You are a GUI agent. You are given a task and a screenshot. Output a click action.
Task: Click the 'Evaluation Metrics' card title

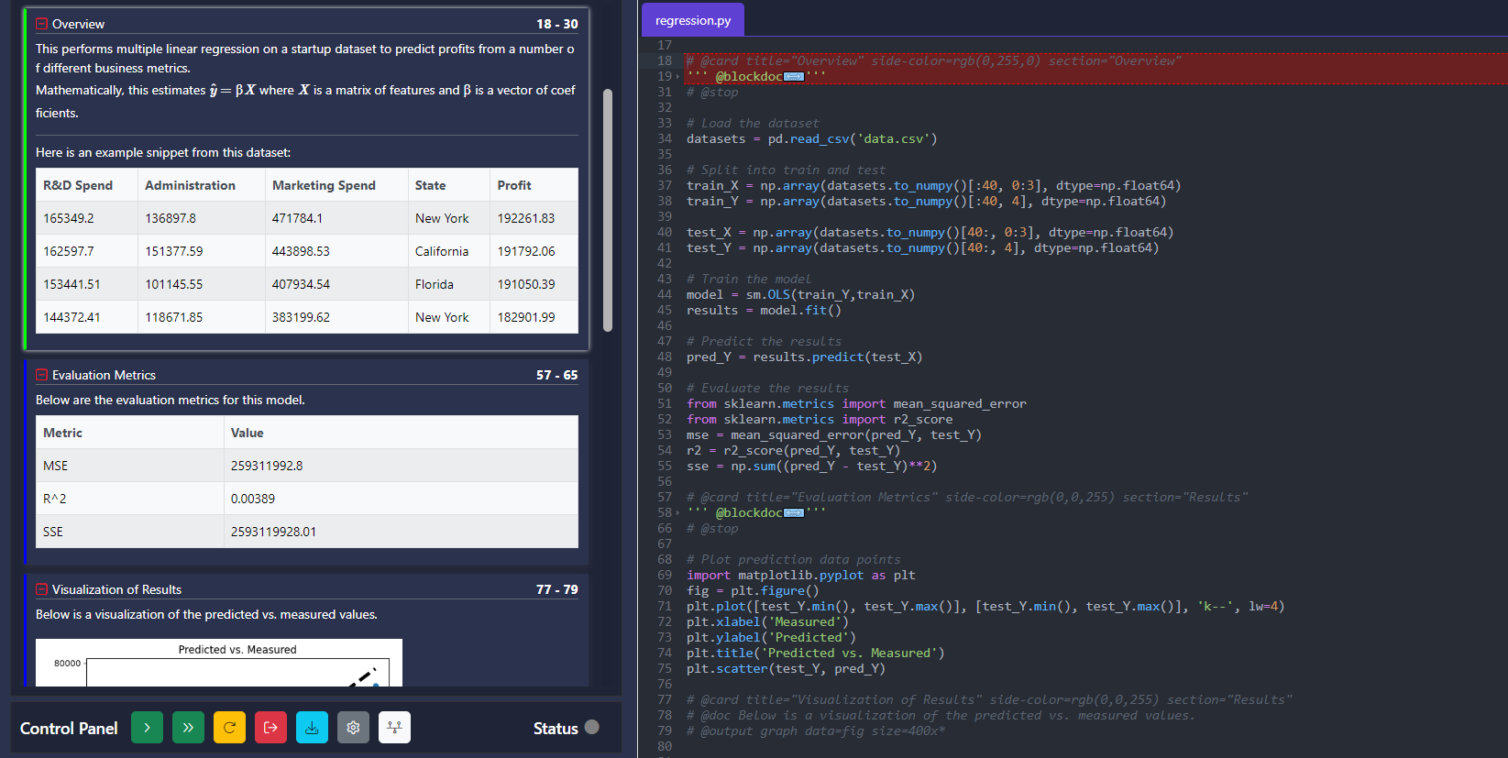[104, 375]
